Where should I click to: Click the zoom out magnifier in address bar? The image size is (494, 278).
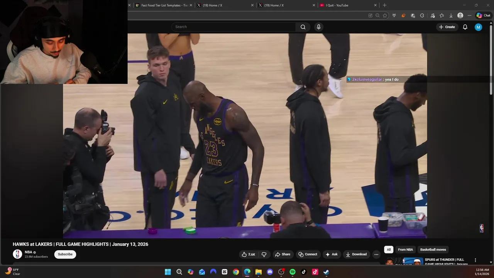pyautogui.click(x=377, y=15)
